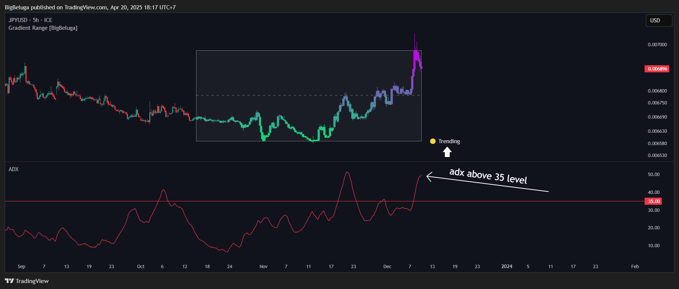Click the TradingView logo
This screenshot has height=289, width=679.
coord(27,281)
